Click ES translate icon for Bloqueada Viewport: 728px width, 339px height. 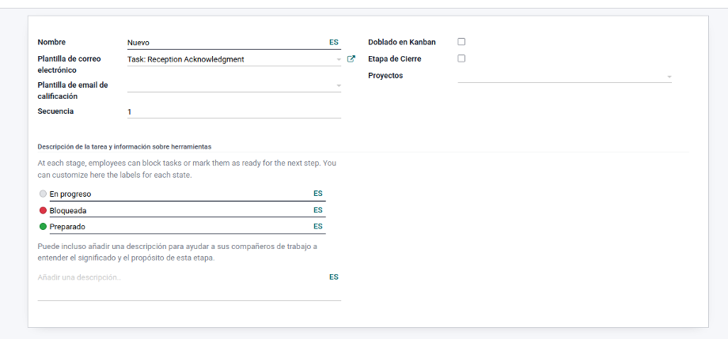tap(318, 210)
